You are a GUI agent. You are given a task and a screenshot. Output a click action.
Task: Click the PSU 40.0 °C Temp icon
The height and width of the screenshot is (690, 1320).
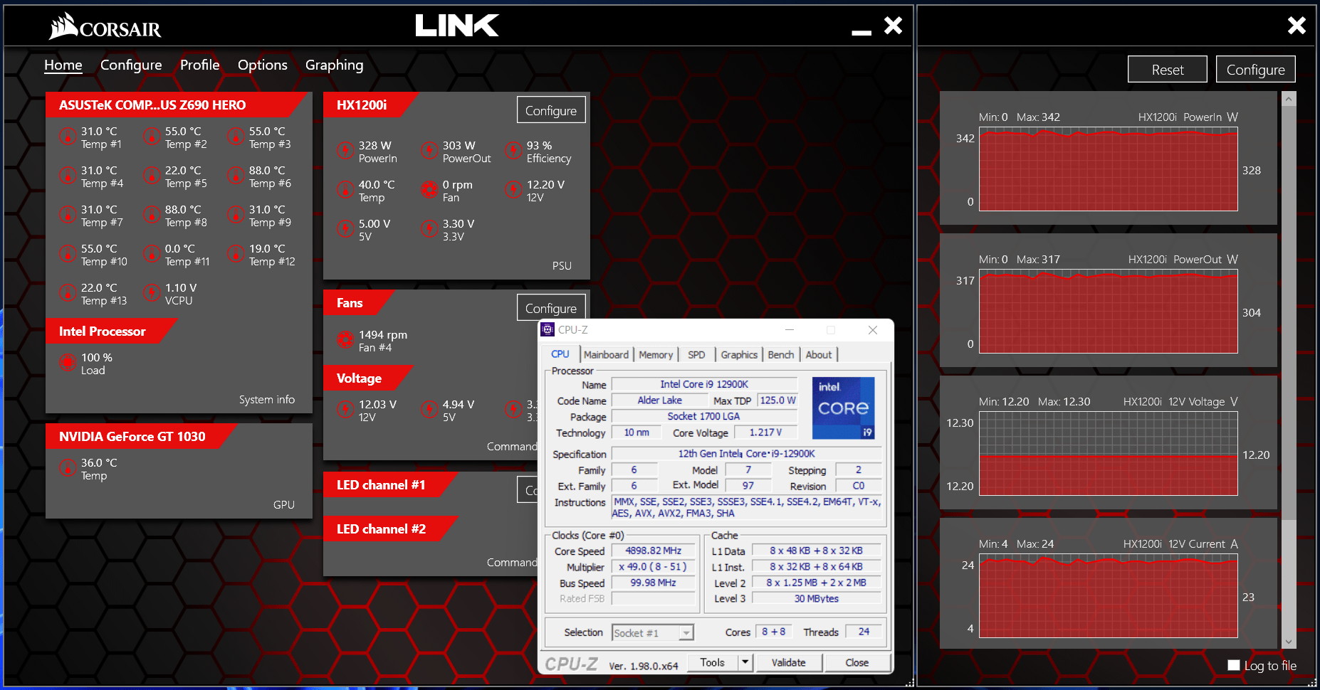coord(345,190)
